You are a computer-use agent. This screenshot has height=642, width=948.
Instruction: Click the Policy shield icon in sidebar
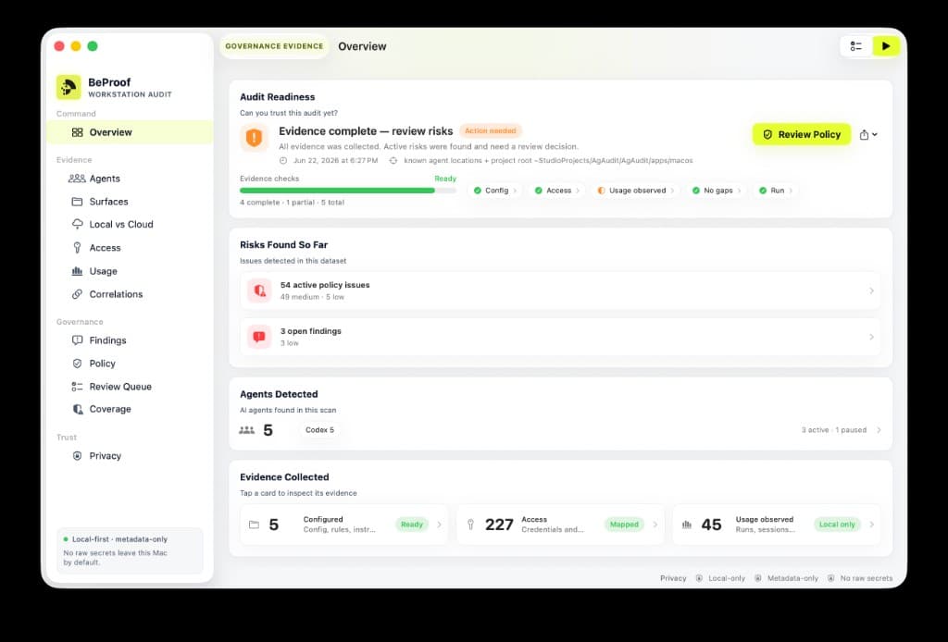click(x=78, y=363)
